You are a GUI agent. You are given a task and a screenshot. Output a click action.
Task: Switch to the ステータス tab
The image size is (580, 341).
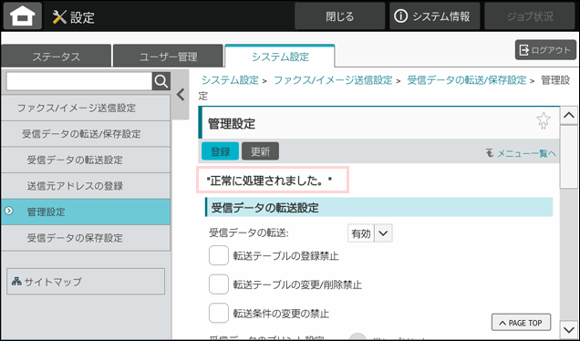(56, 57)
